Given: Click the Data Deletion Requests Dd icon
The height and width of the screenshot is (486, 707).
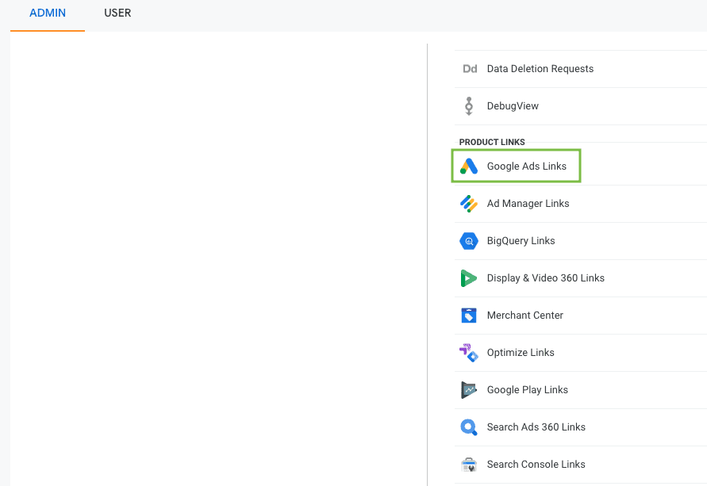Looking at the screenshot, I should pyautogui.click(x=470, y=69).
